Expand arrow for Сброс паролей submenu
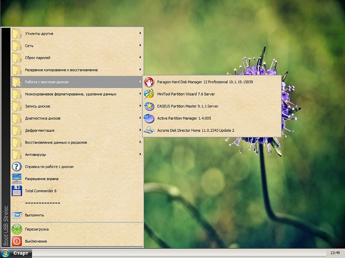 tap(140, 57)
